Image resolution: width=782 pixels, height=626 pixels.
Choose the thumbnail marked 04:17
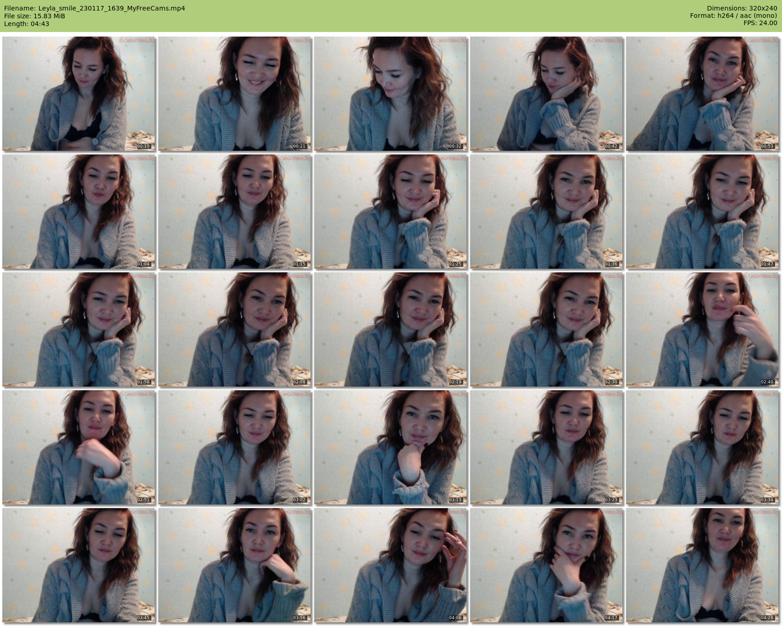tap(546, 565)
